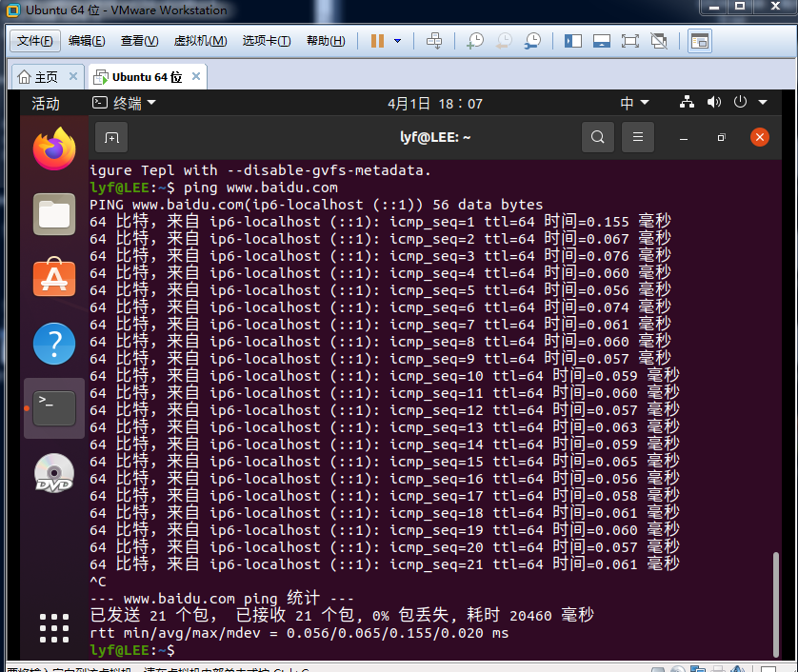798x672 pixels.
Task: Open a new terminal tab
Action: 111,137
